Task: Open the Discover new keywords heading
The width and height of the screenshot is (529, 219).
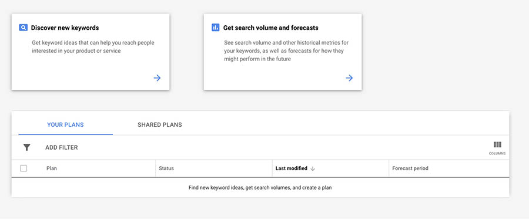Action: [65, 28]
